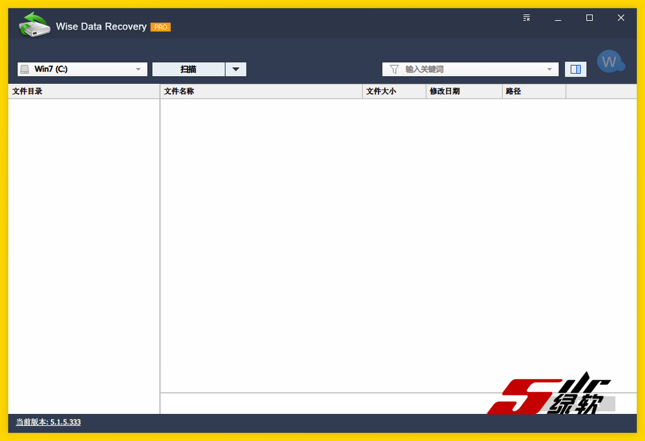645x441 pixels.
Task: Click the 文件目录 panel header
Action: (84, 92)
